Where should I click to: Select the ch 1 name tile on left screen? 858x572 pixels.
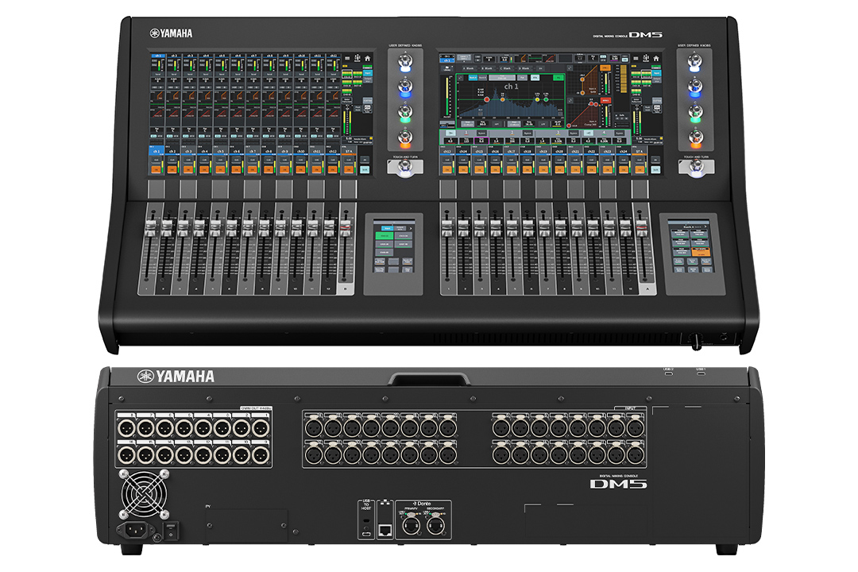coord(157,150)
